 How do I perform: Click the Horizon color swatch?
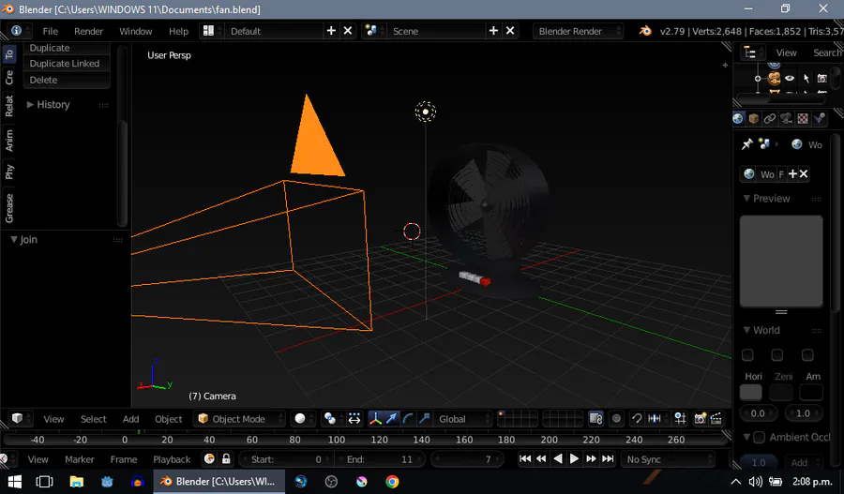[751, 392]
